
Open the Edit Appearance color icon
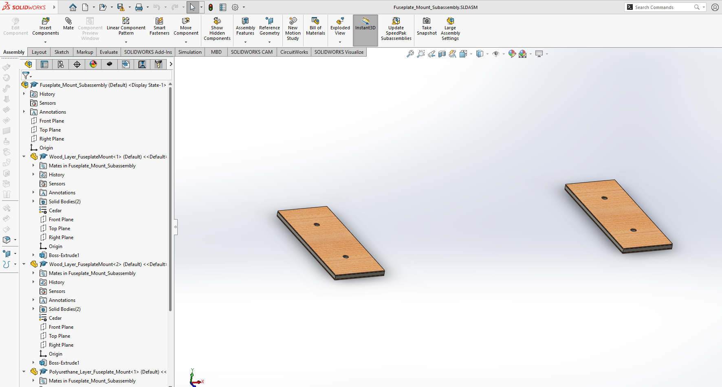pyautogui.click(x=512, y=54)
